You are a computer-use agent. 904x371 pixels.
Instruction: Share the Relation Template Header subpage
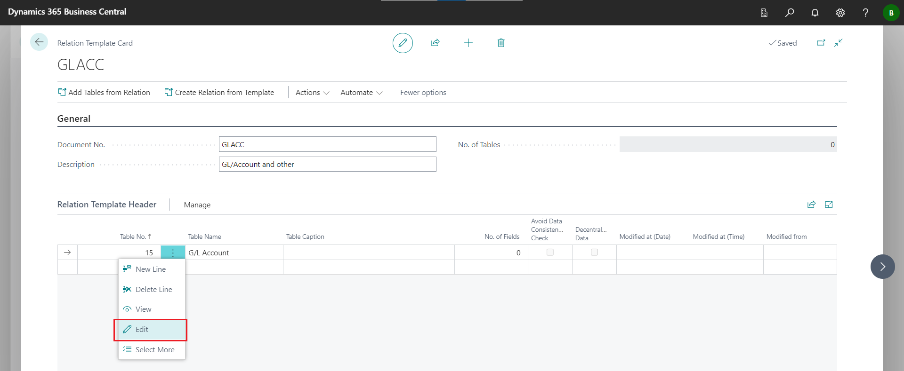tap(811, 205)
